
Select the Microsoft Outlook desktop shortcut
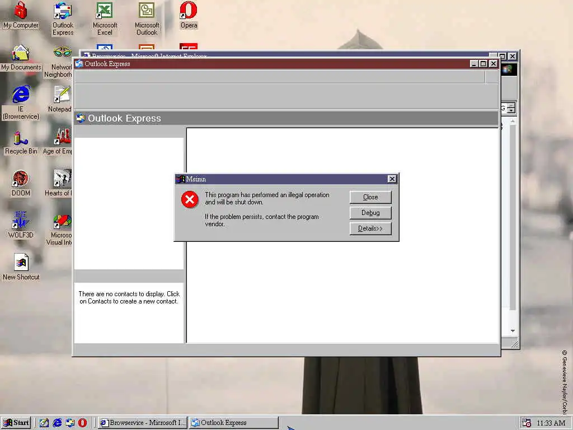click(x=147, y=18)
